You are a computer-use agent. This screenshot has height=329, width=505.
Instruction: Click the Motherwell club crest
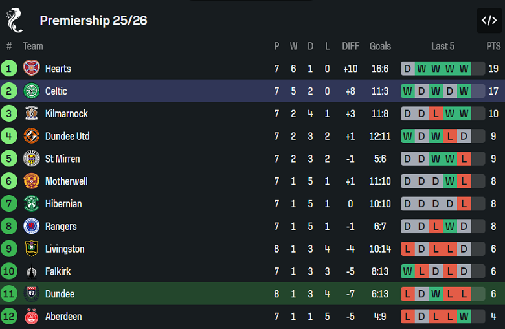(x=32, y=181)
